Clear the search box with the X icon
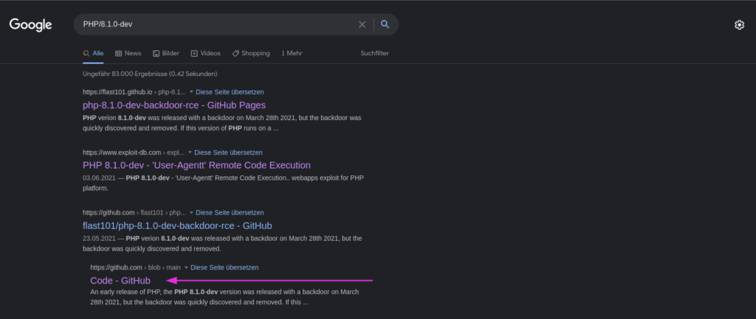 [362, 24]
